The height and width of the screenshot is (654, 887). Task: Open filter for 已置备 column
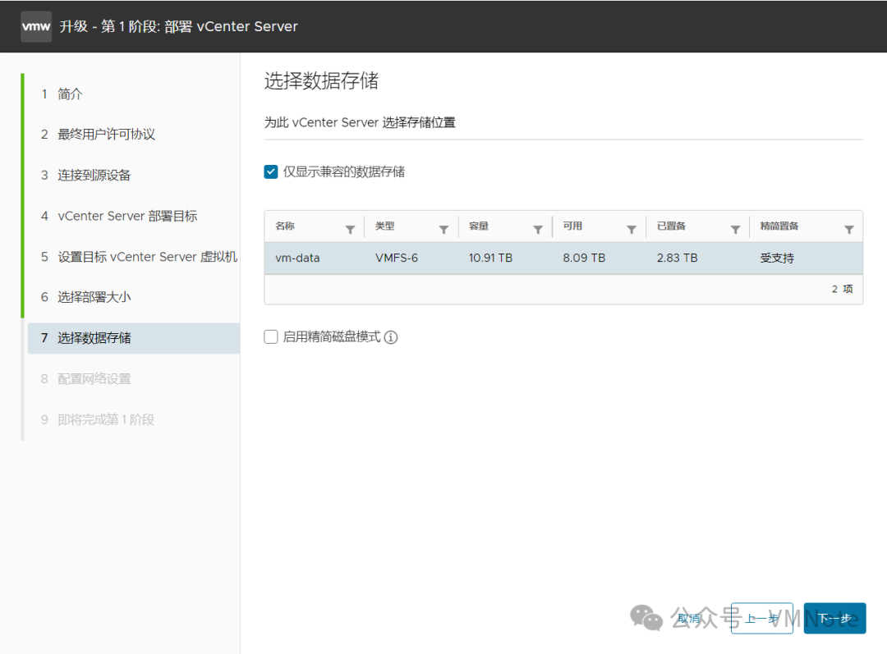pyautogui.click(x=735, y=229)
